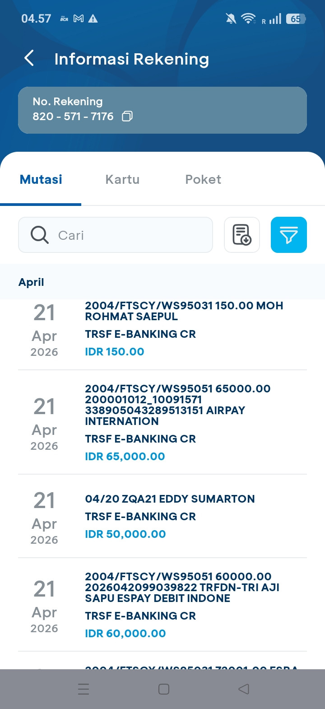Switch to the Mutasi tab

[41, 179]
